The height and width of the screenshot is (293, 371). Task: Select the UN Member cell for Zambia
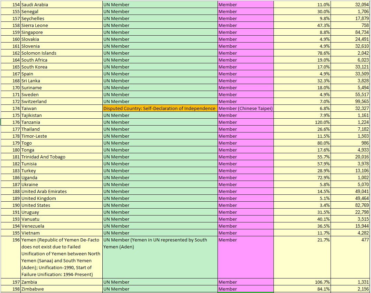(160, 282)
